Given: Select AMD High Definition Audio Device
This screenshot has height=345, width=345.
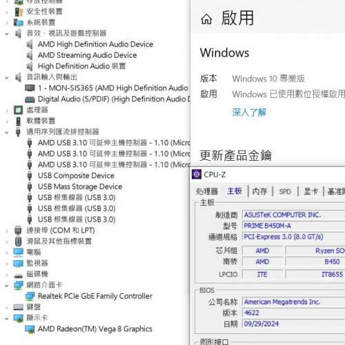Looking at the screenshot, I should 95,44.
